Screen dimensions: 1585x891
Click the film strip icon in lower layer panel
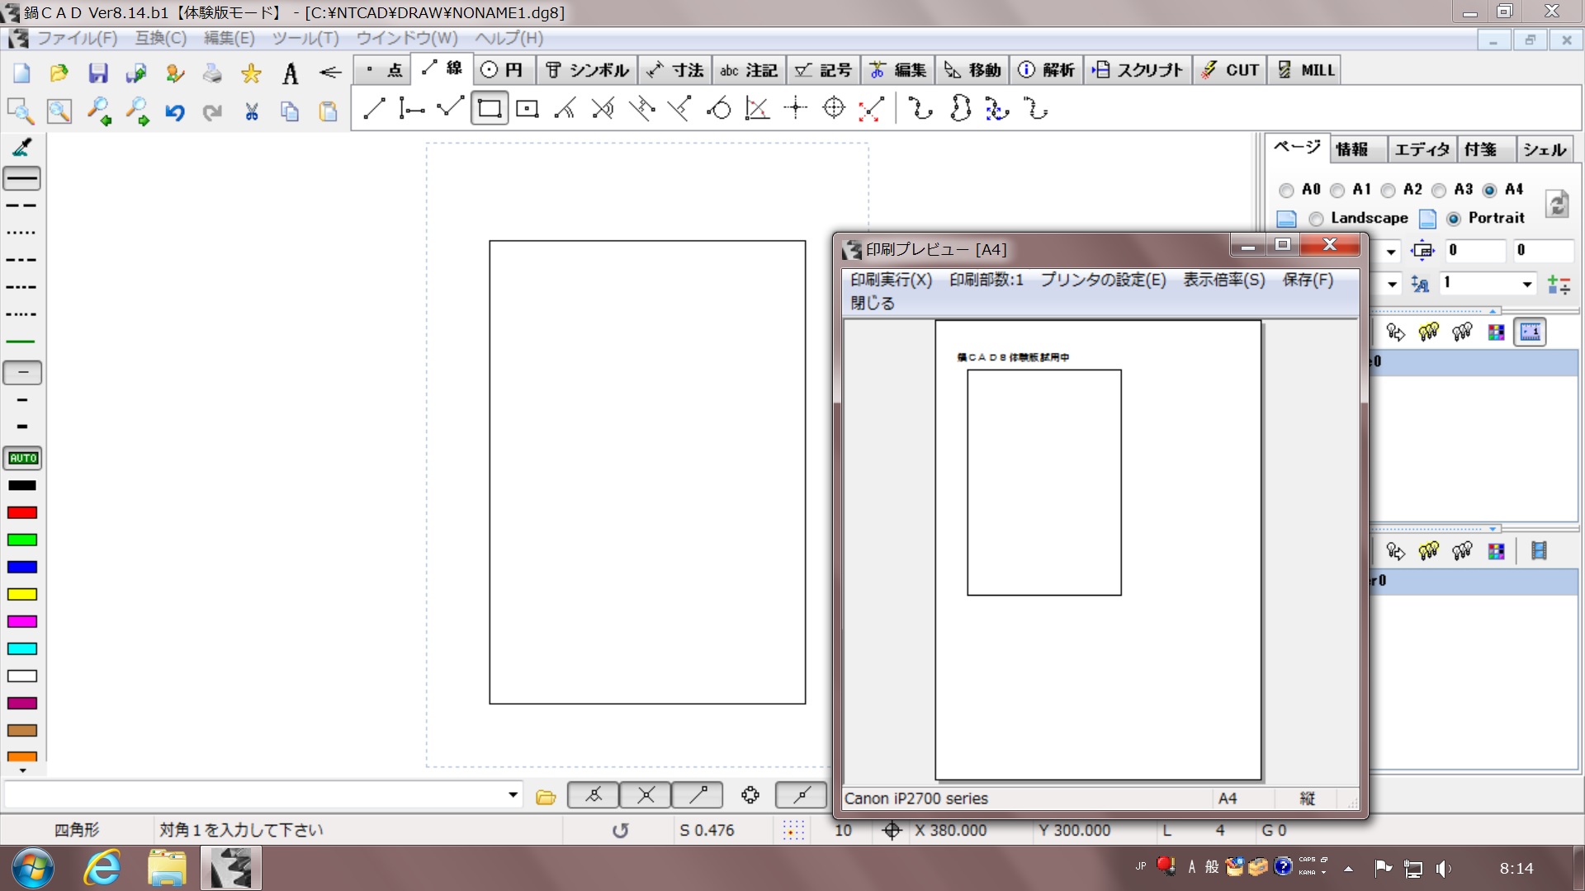1539,551
